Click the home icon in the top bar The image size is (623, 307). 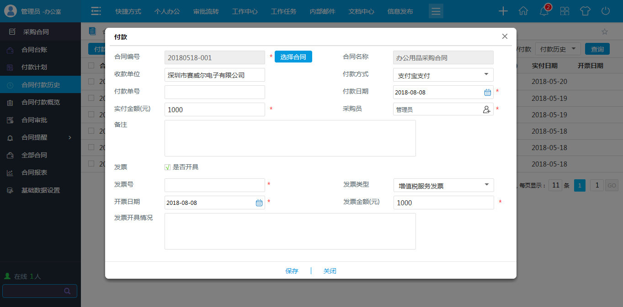click(x=523, y=11)
